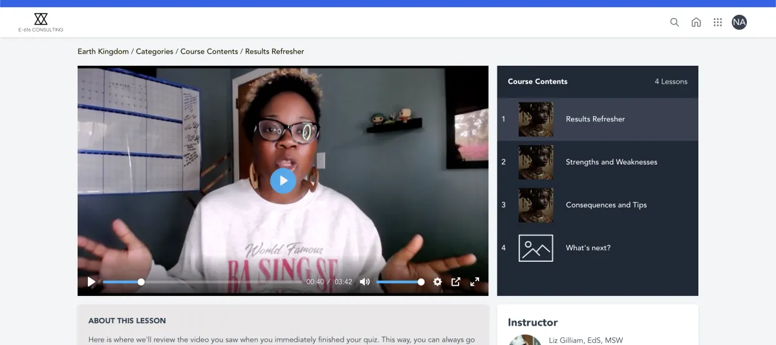The height and width of the screenshot is (345, 776).
Task: Click the video progress slider handle
Action: point(141,282)
